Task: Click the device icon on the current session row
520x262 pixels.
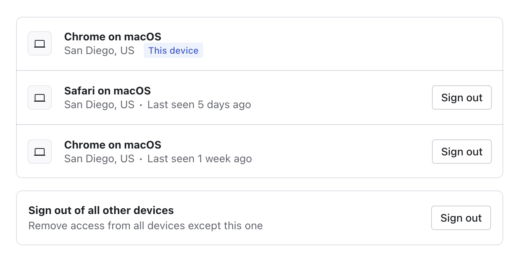Action: coord(40,43)
